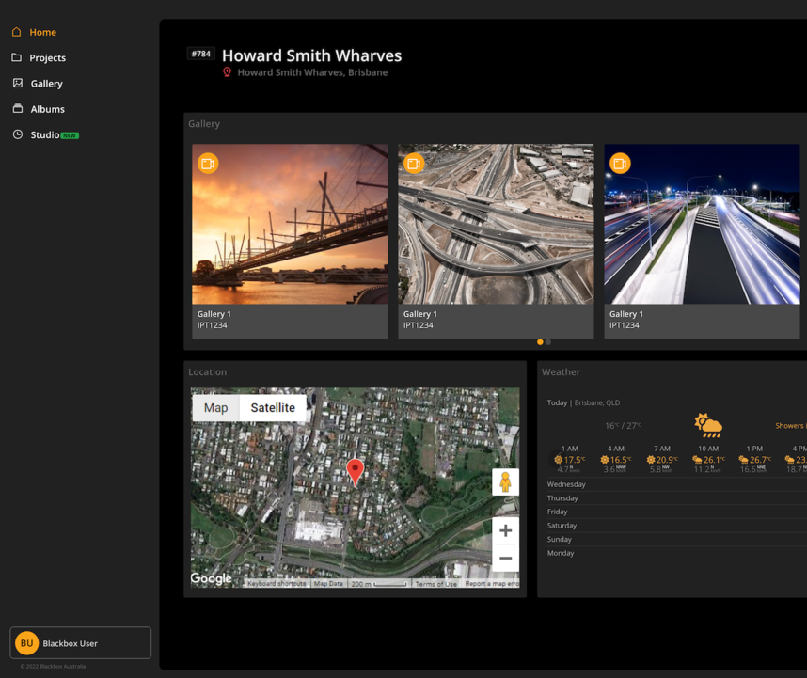
Task: Expand the Friday forecast row
Action: pos(677,512)
